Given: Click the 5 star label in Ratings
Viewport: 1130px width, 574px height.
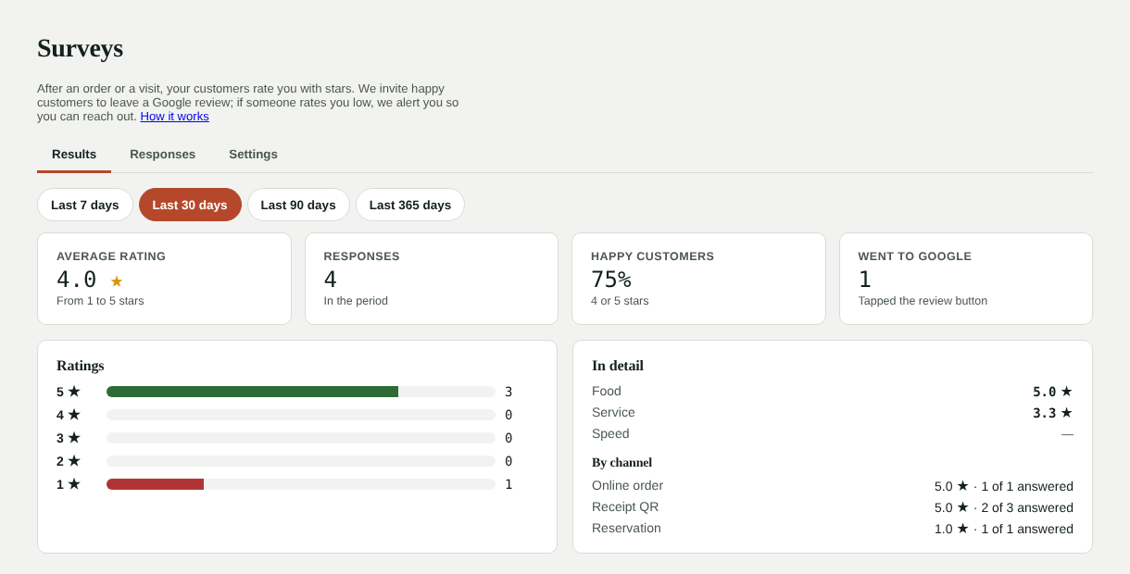Looking at the screenshot, I should click(x=69, y=392).
